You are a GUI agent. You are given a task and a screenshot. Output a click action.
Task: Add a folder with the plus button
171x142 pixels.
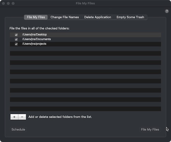tap(14, 117)
